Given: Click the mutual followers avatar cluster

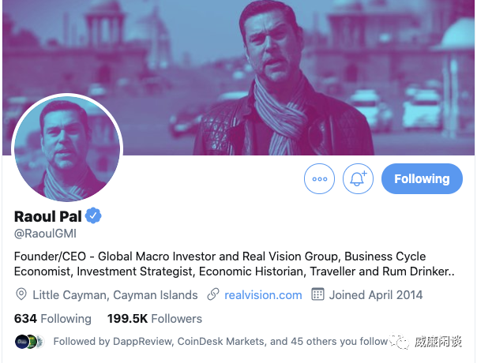Looking at the screenshot, I should (x=28, y=342).
